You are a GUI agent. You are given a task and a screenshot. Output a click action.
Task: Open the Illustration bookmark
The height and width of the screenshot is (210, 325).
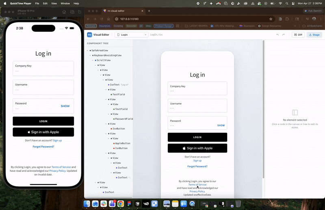click(247, 26)
